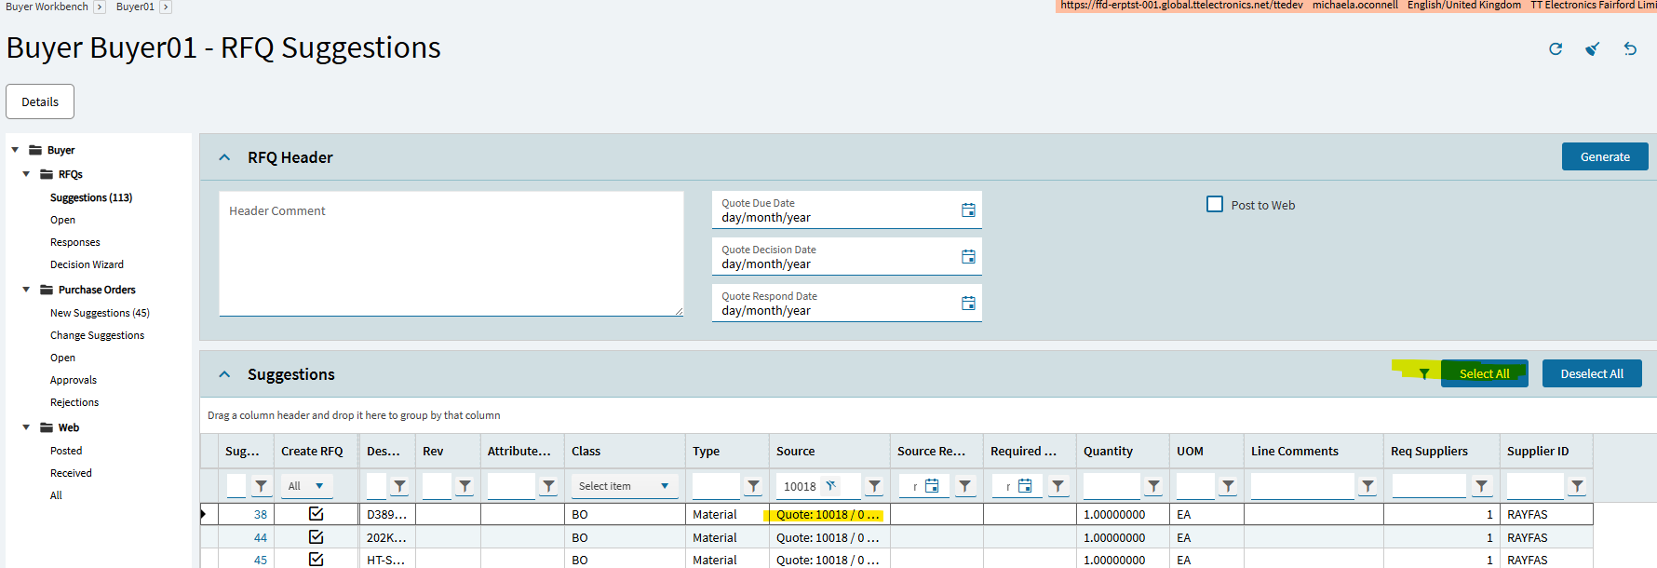Toggle the Post to Web checkbox
The width and height of the screenshot is (1657, 568).
coord(1215,204)
